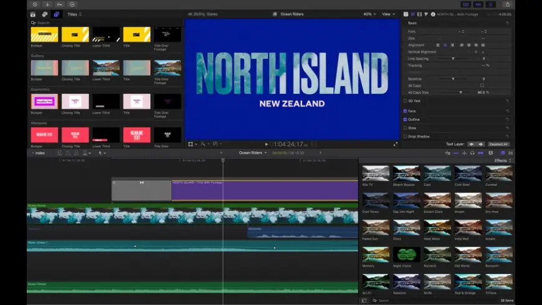The image size is (542, 305).
Task: Reset the Basic section parameters
Action: point(507,23)
